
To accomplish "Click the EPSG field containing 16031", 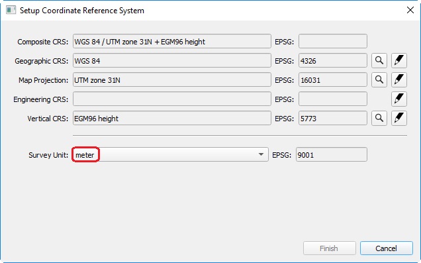I will (x=333, y=79).
